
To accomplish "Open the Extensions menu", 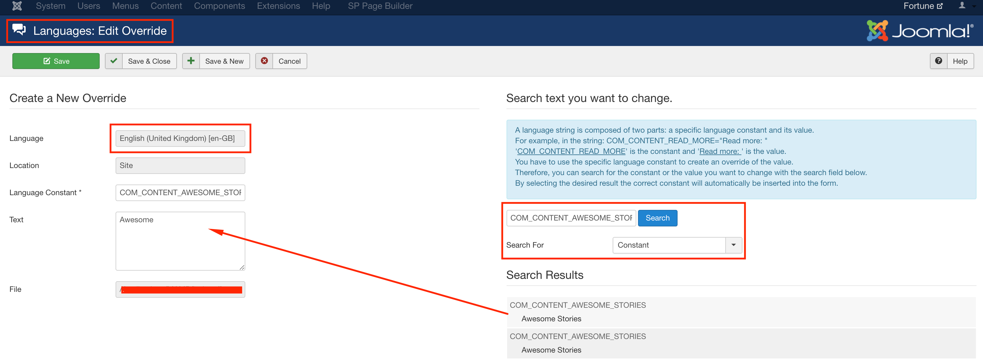I will (x=278, y=6).
